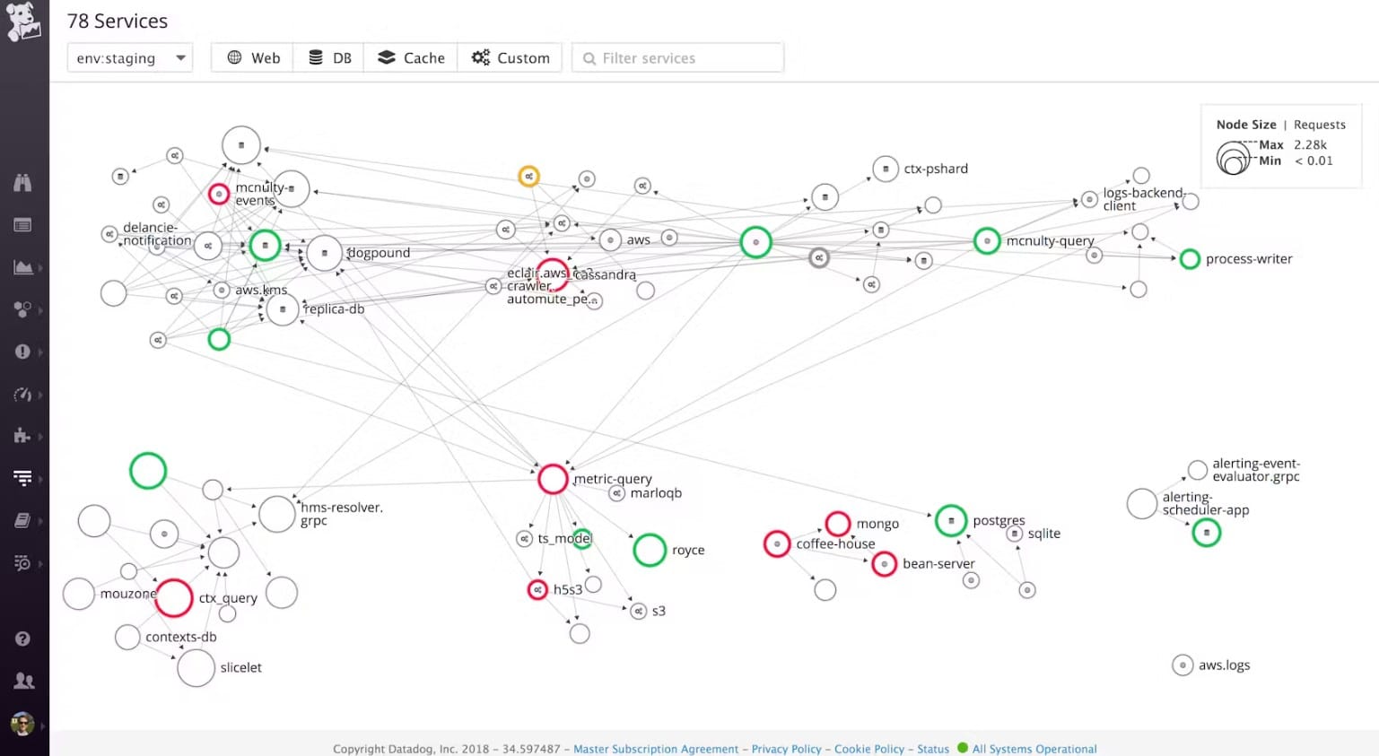1379x756 pixels.
Task: Open the env:staging dropdown
Action: pyautogui.click(x=130, y=58)
